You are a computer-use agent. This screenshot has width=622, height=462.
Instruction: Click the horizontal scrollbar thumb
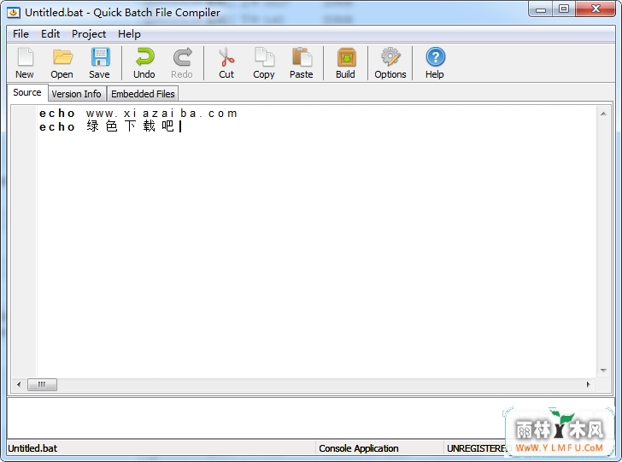(42, 384)
